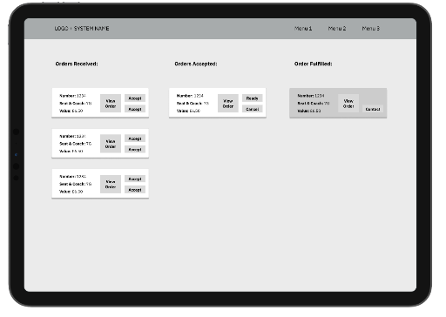Click upper Accept button on first received order

[x=135, y=98]
